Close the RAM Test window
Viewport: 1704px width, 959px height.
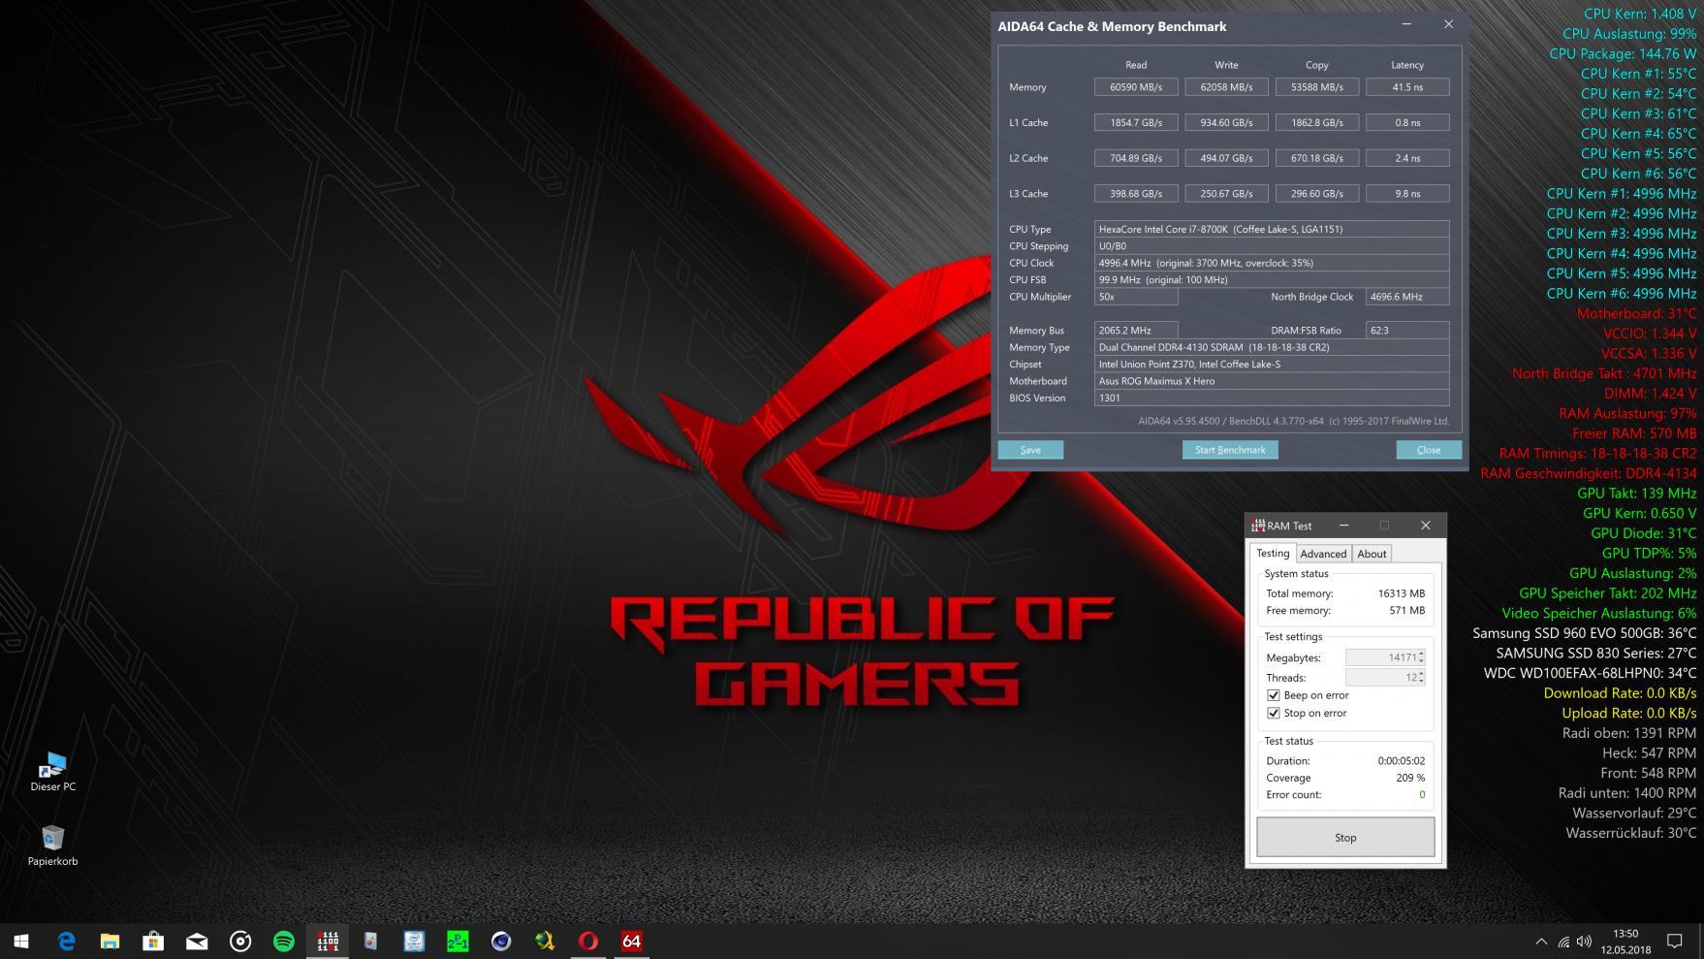pyautogui.click(x=1425, y=526)
